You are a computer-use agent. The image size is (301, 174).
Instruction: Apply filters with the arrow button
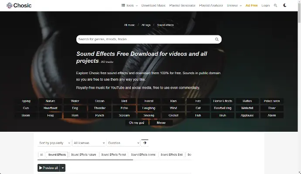click(145, 143)
